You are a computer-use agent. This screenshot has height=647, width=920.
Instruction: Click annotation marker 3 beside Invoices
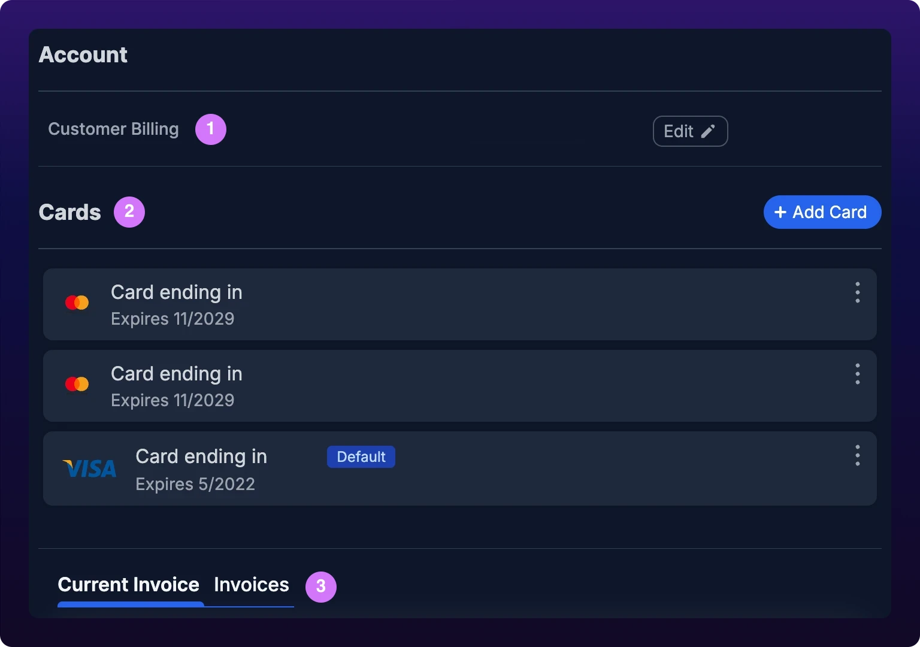321,586
